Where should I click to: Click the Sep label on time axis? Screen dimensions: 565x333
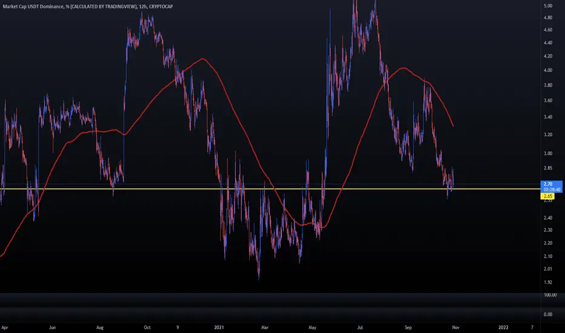tap(408, 328)
